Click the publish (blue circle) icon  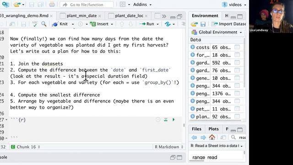click(x=168, y=24)
